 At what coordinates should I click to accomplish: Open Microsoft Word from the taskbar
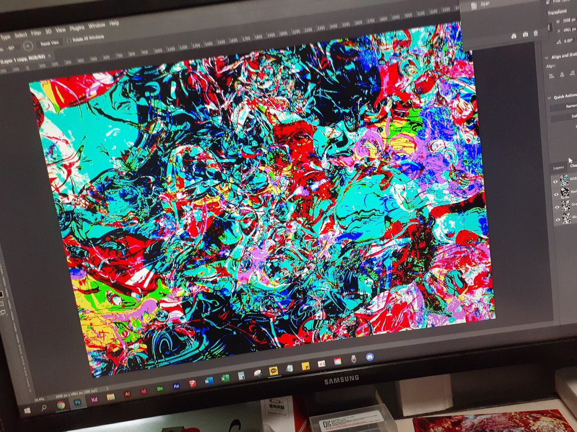click(209, 381)
